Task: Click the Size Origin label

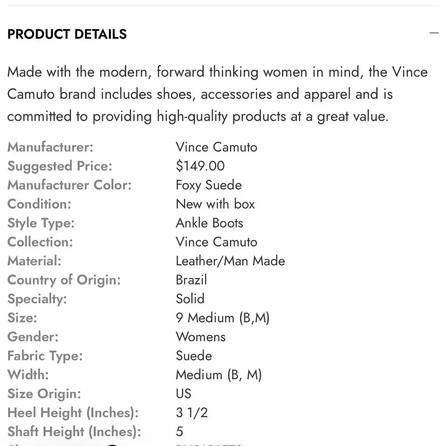Action: pos(44,393)
